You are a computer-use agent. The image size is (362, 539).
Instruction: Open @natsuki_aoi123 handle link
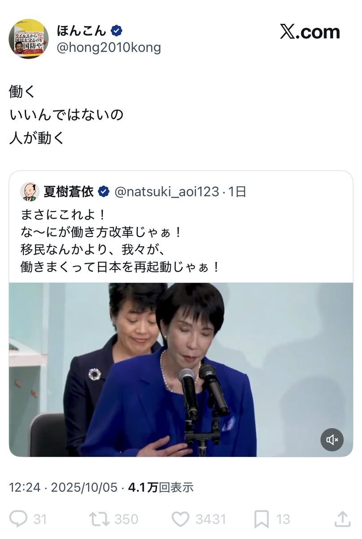click(166, 192)
